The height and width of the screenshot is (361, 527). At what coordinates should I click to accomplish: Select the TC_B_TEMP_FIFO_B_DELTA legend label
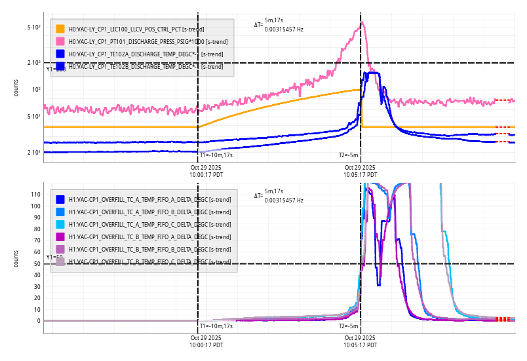pyautogui.click(x=149, y=249)
